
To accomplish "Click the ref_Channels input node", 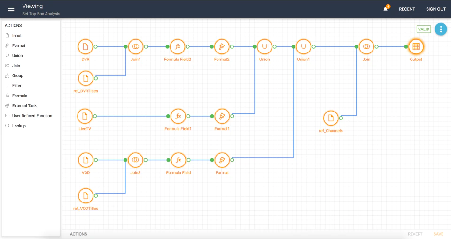I will (x=331, y=118).
